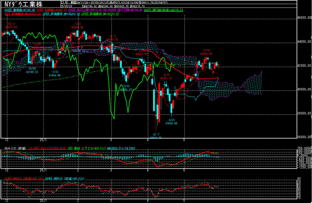Click the 3/13 low price label
Image resolution: width=312 pixels, height=203 pixels.
click(126, 88)
